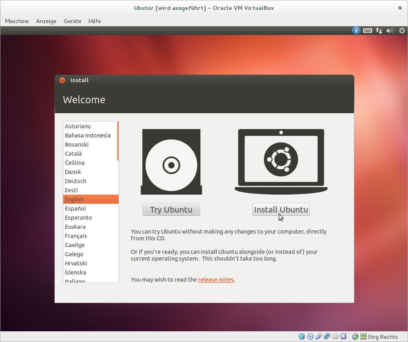
Task: Click the VirtualBox network adapter status icon
Action: point(327,337)
